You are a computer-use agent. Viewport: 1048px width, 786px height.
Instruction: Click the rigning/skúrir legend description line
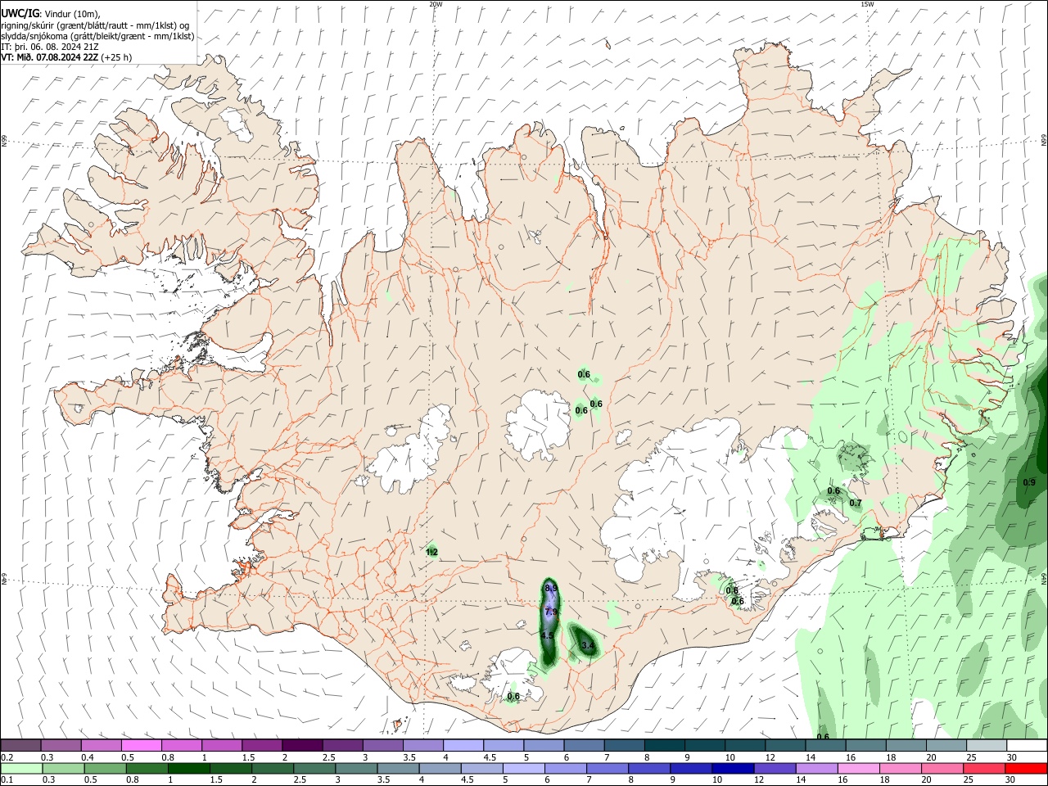[x=95, y=25]
